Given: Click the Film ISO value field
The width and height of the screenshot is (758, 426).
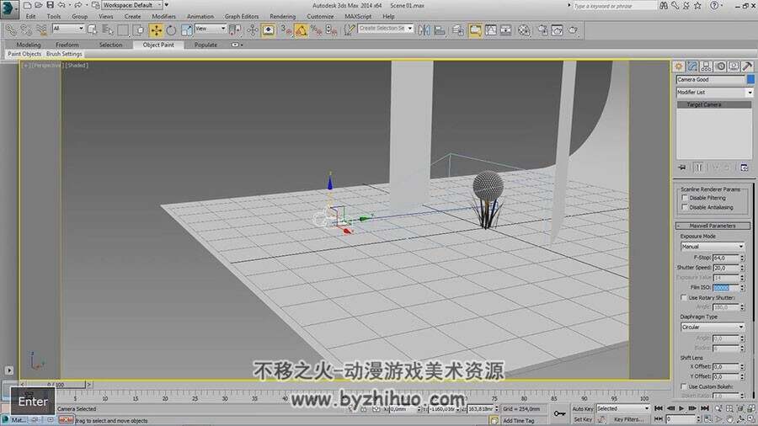Looking at the screenshot, I should [726, 287].
